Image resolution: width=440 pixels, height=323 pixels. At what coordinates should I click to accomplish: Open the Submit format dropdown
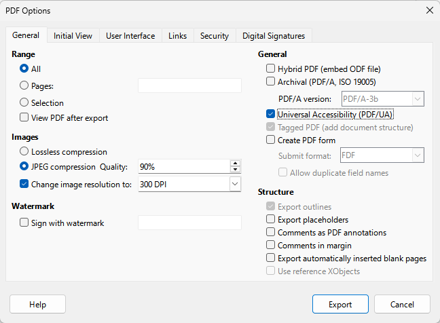click(x=418, y=155)
